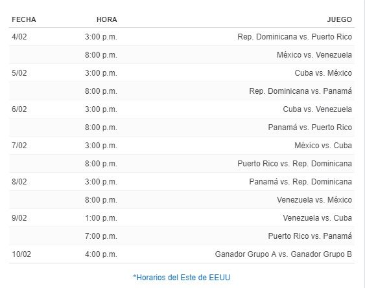Click the 1:00 p.m. time cell
The image size is (365, 288).
click(100, 218)
